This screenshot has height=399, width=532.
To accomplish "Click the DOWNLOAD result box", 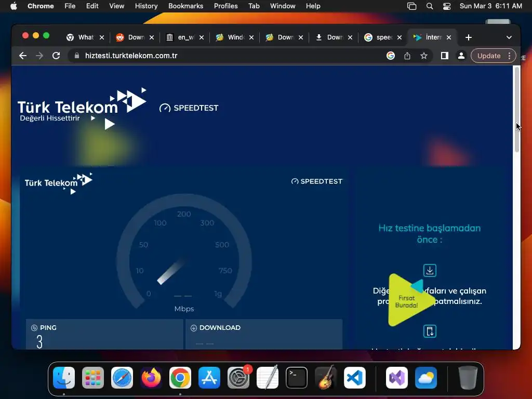I will [x=264, y=334].
